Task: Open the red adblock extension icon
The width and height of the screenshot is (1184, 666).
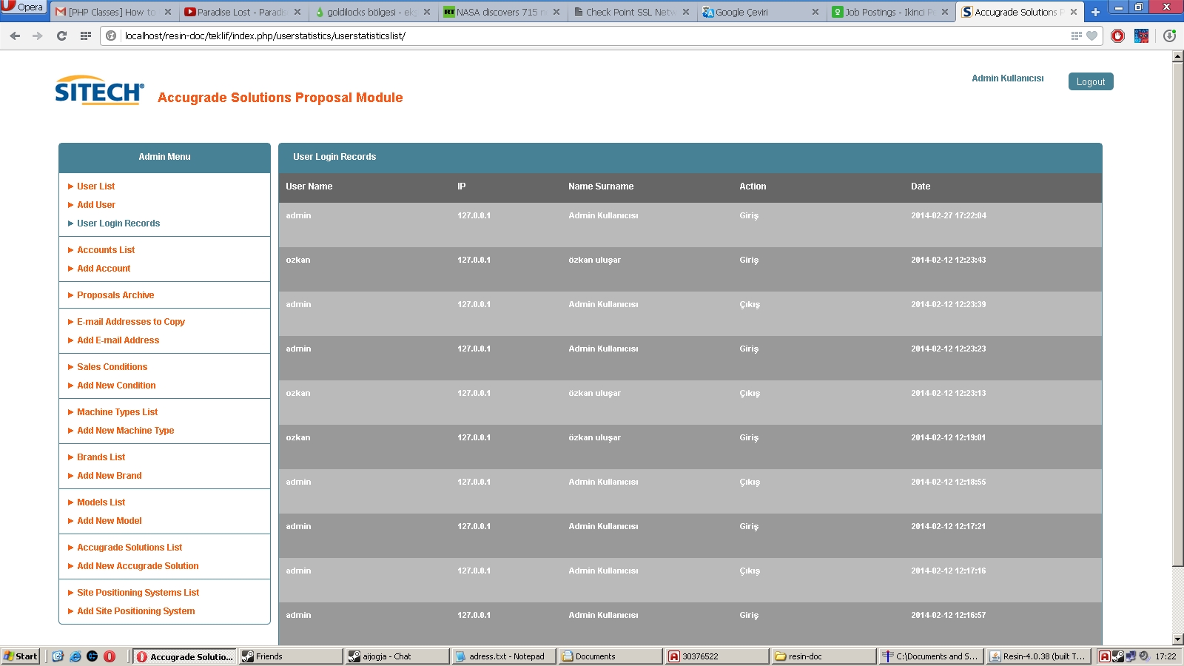Action: click(1117, 36)
